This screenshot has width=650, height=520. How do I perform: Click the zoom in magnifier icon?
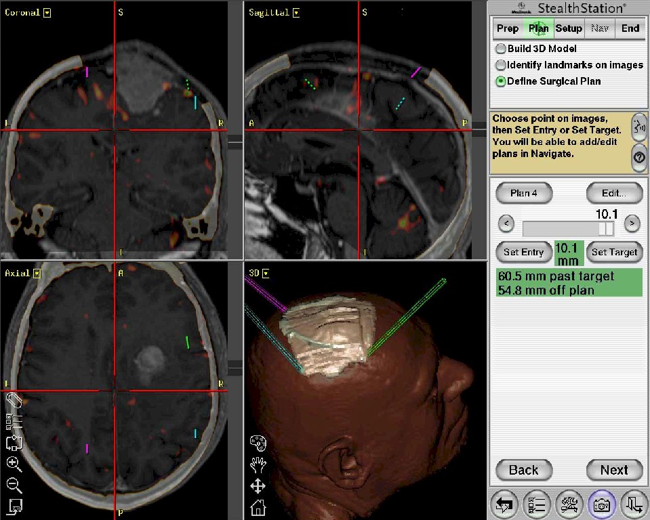tap(14, 464)
